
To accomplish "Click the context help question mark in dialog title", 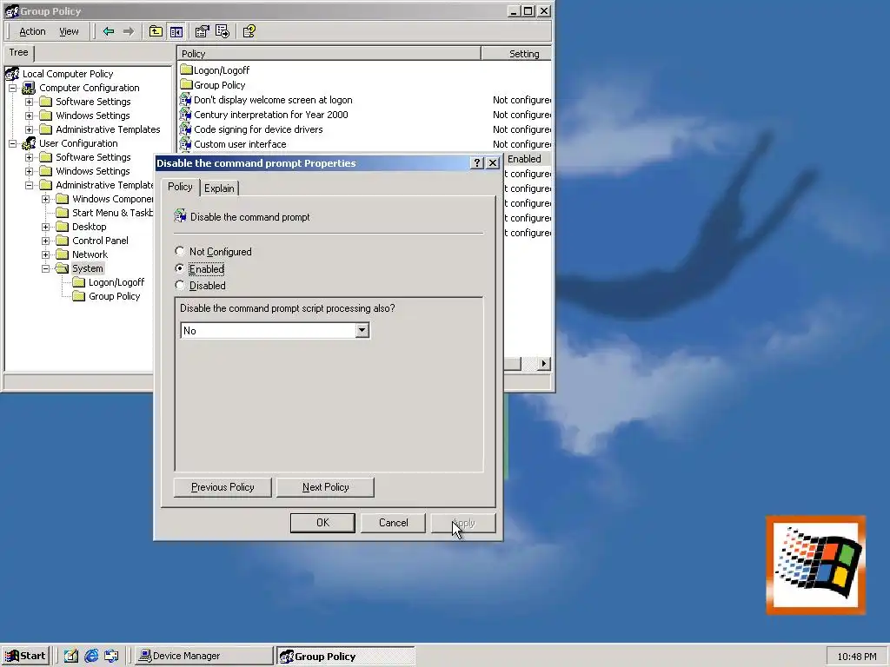I will [477, 162].
